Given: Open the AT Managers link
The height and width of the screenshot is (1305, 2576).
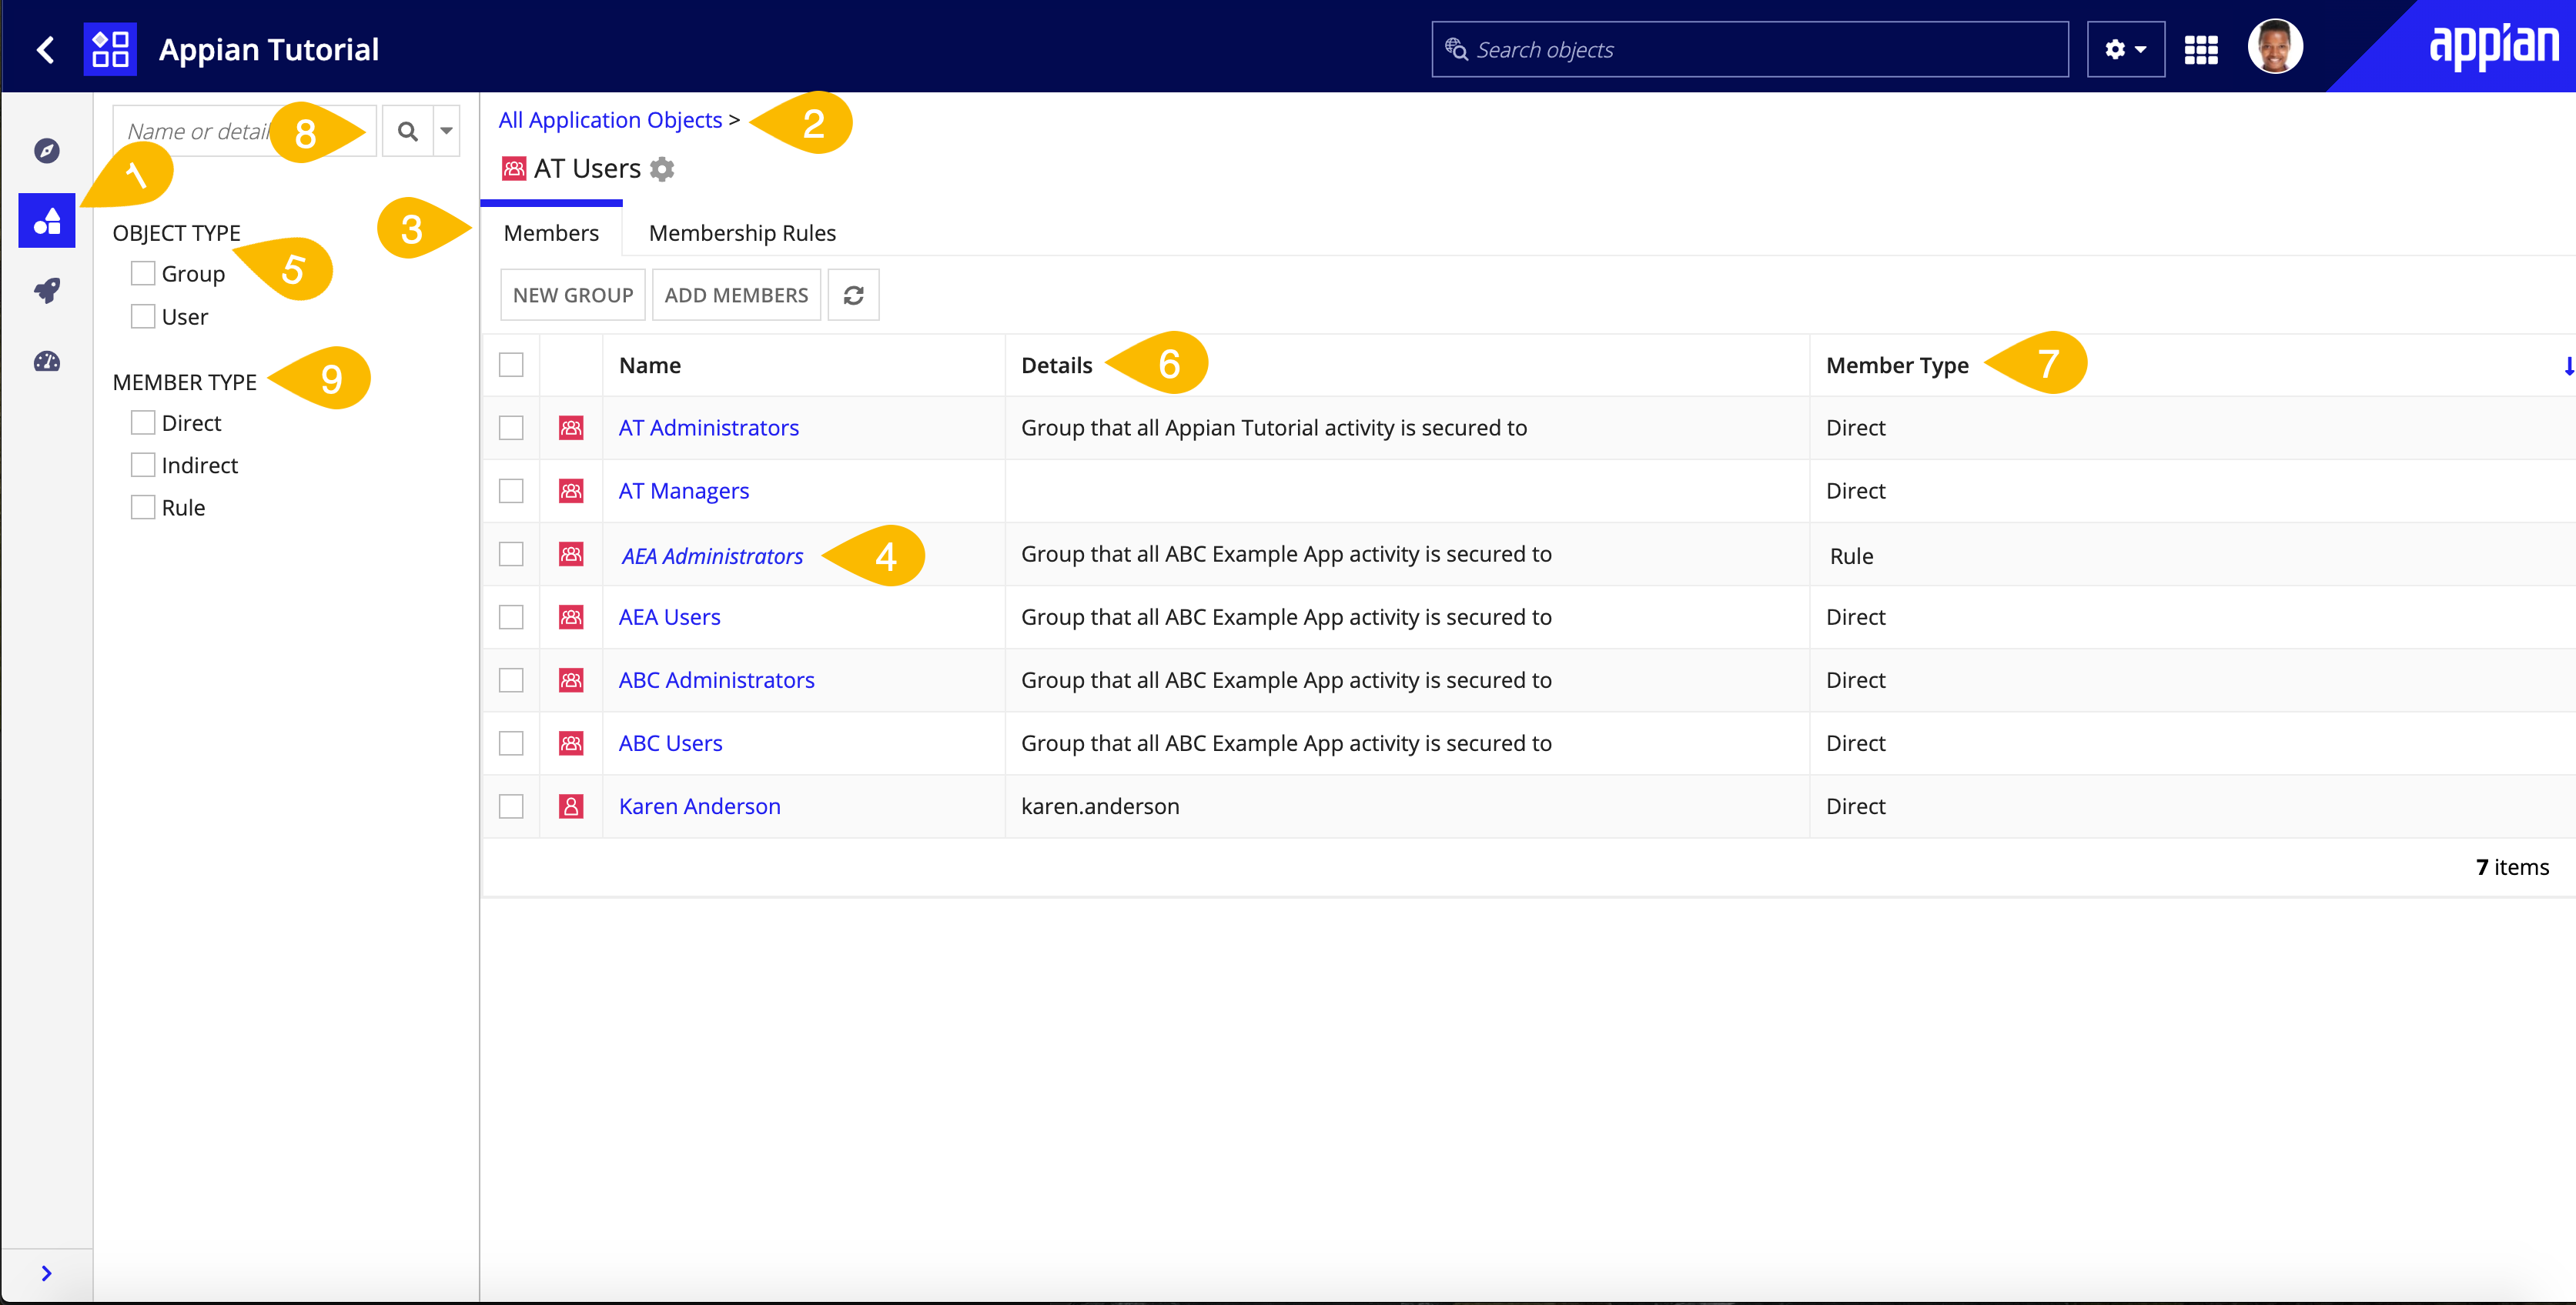Looking at the screenshot, I should tap(684, 491).
